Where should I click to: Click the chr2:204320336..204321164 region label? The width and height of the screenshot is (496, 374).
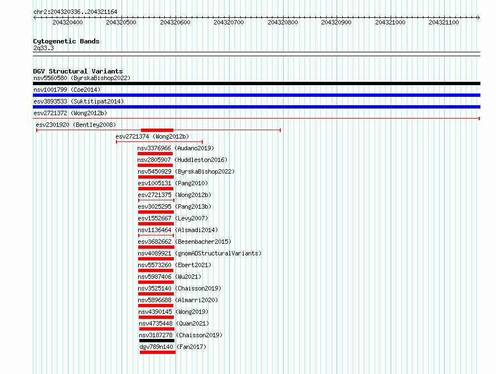(x=75, y=12)
